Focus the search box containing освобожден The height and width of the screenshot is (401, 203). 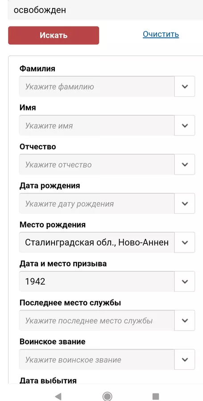(x=105, y=10)
